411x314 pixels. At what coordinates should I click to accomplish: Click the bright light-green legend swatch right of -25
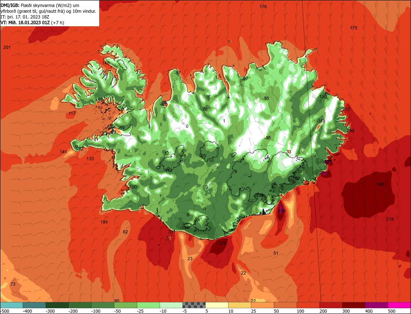[148, 305]
